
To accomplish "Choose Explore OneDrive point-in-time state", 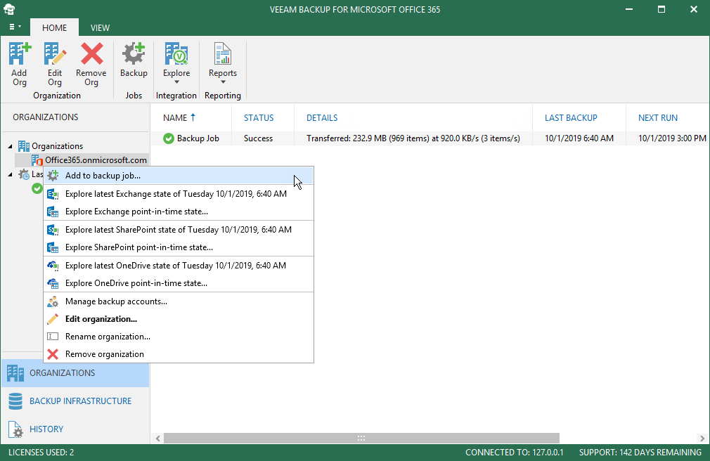I will 179,283.
